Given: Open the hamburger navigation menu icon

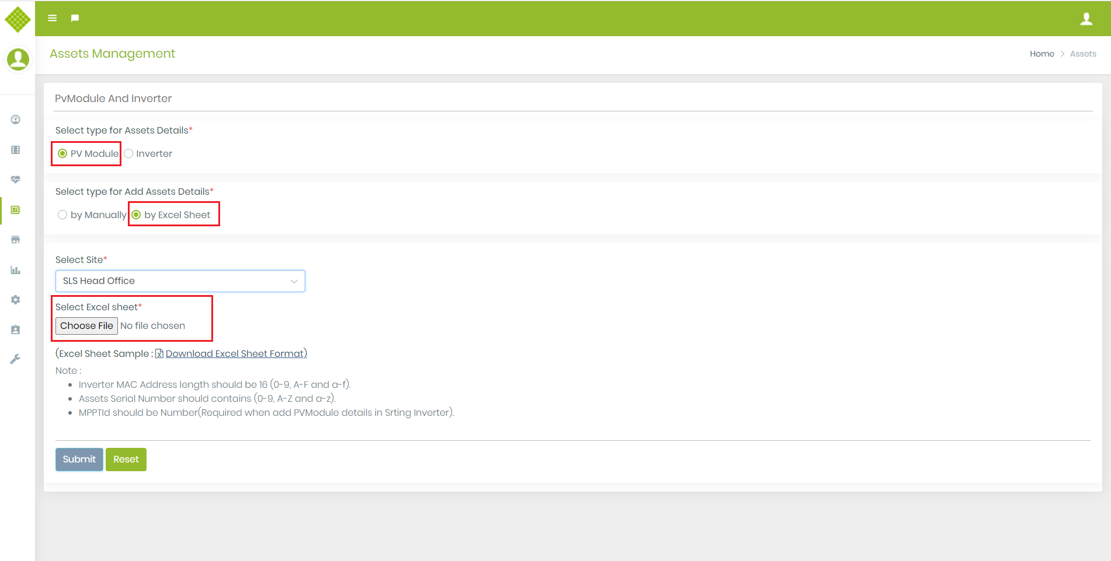Looking at the screenshot, I should point(52,18).
